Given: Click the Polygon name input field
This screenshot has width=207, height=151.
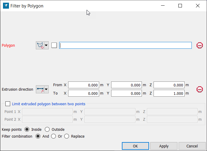Looking at the screenshot, I should click(125, 45).
